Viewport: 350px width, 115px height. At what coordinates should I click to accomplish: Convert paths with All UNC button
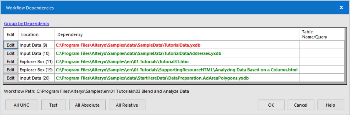(x=21, y=105)
